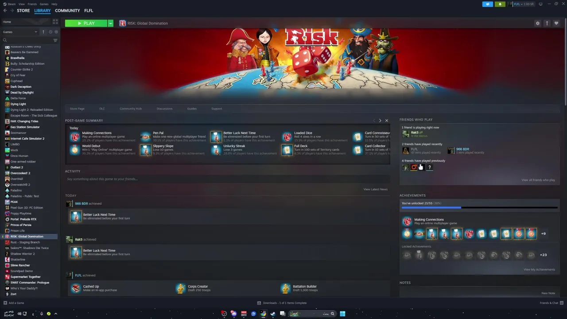Viewport: 567px width, 319px height.
Task: Click the green PLAY button
Action: [86, 23]
